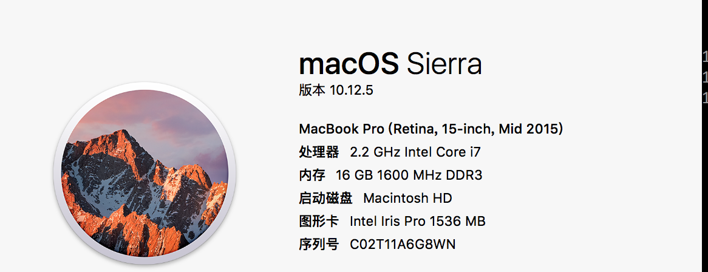The image size is (708, 272).
Task: Click the serial number C02T11A6G8WN
Action: (403, 245)
